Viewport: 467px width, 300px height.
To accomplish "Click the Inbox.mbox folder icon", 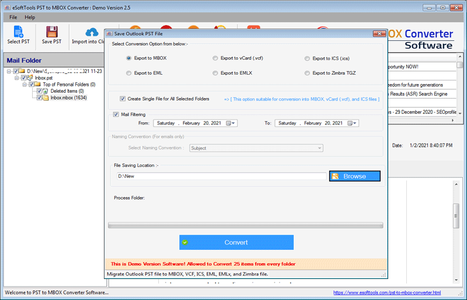I will 46,97.
